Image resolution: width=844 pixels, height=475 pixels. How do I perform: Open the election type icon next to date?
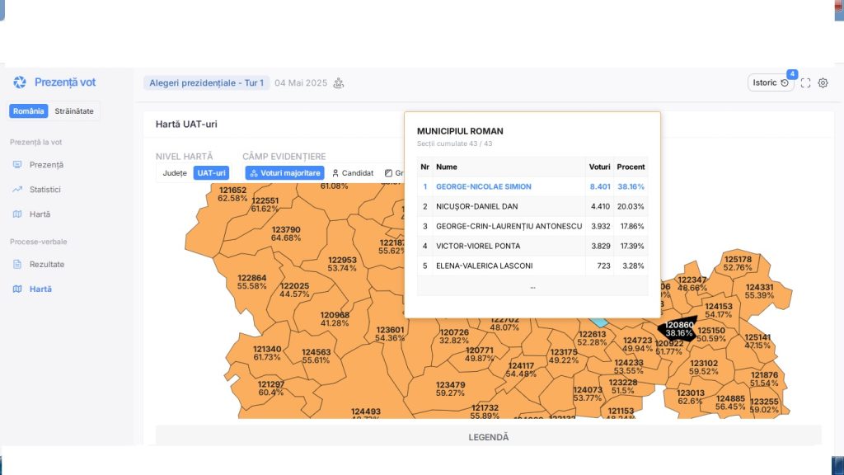(339, 83)
